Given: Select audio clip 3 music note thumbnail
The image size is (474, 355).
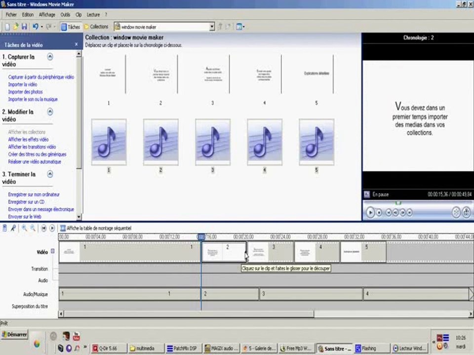Looking at the screenshot, I should point(213,142).
